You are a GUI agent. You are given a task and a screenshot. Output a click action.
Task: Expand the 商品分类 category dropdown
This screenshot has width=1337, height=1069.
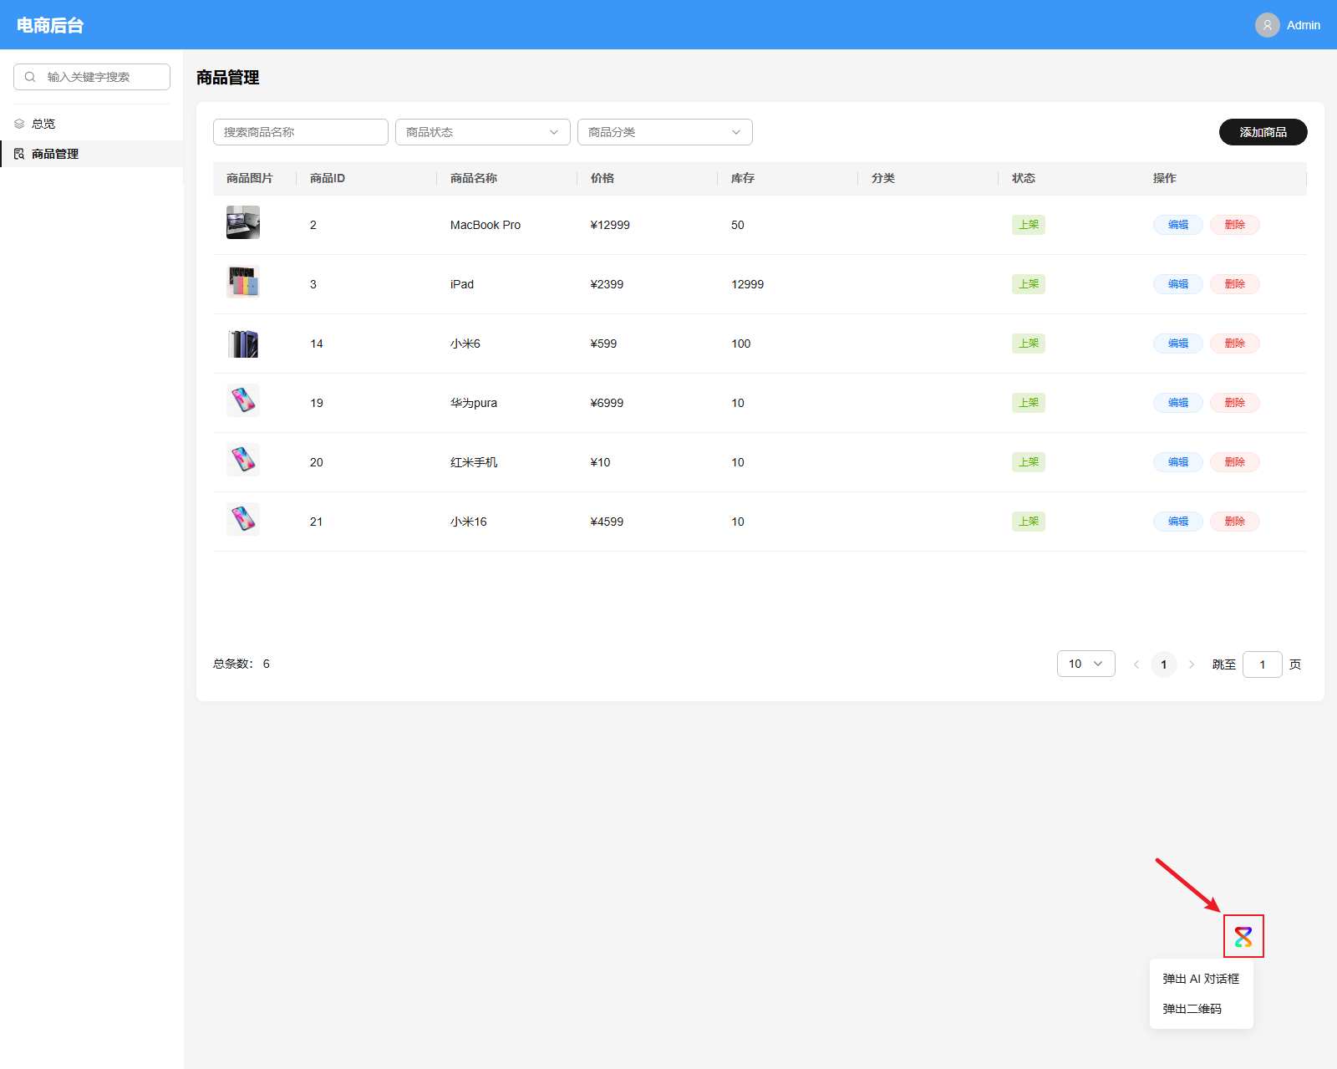(665, 132)
